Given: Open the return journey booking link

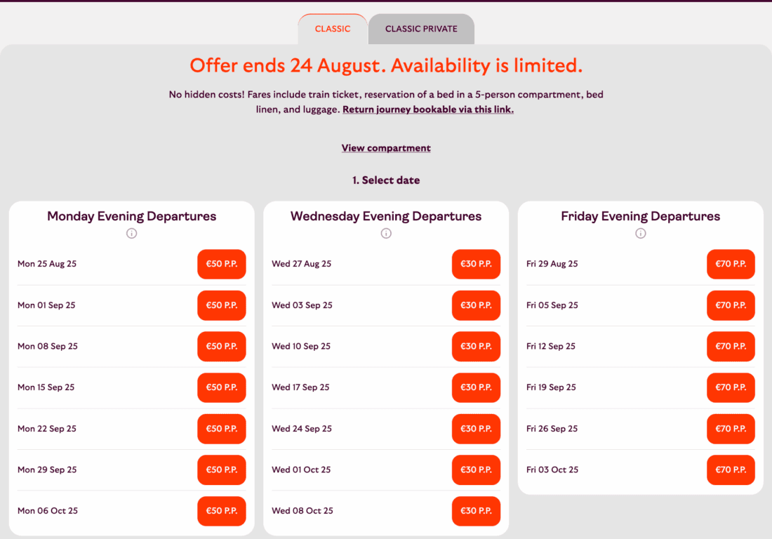Looking at the screenshot, I should point(428,109).
